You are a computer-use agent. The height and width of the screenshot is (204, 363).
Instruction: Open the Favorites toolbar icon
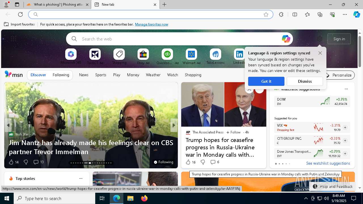pos(307,14)
